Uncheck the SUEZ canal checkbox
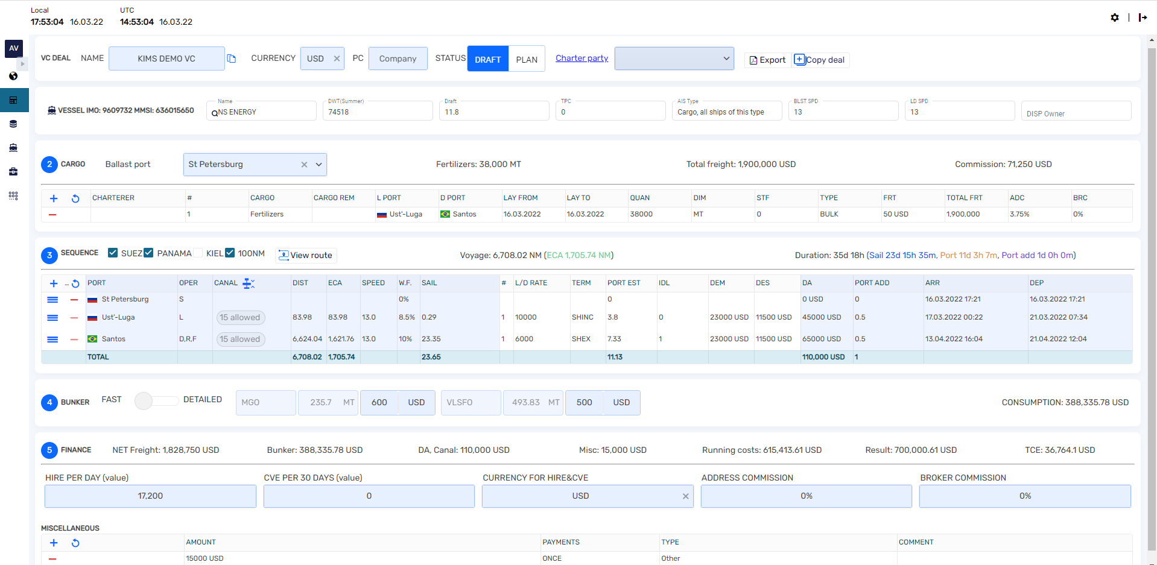Screen dimensions: 1157x565 point(113,253)
